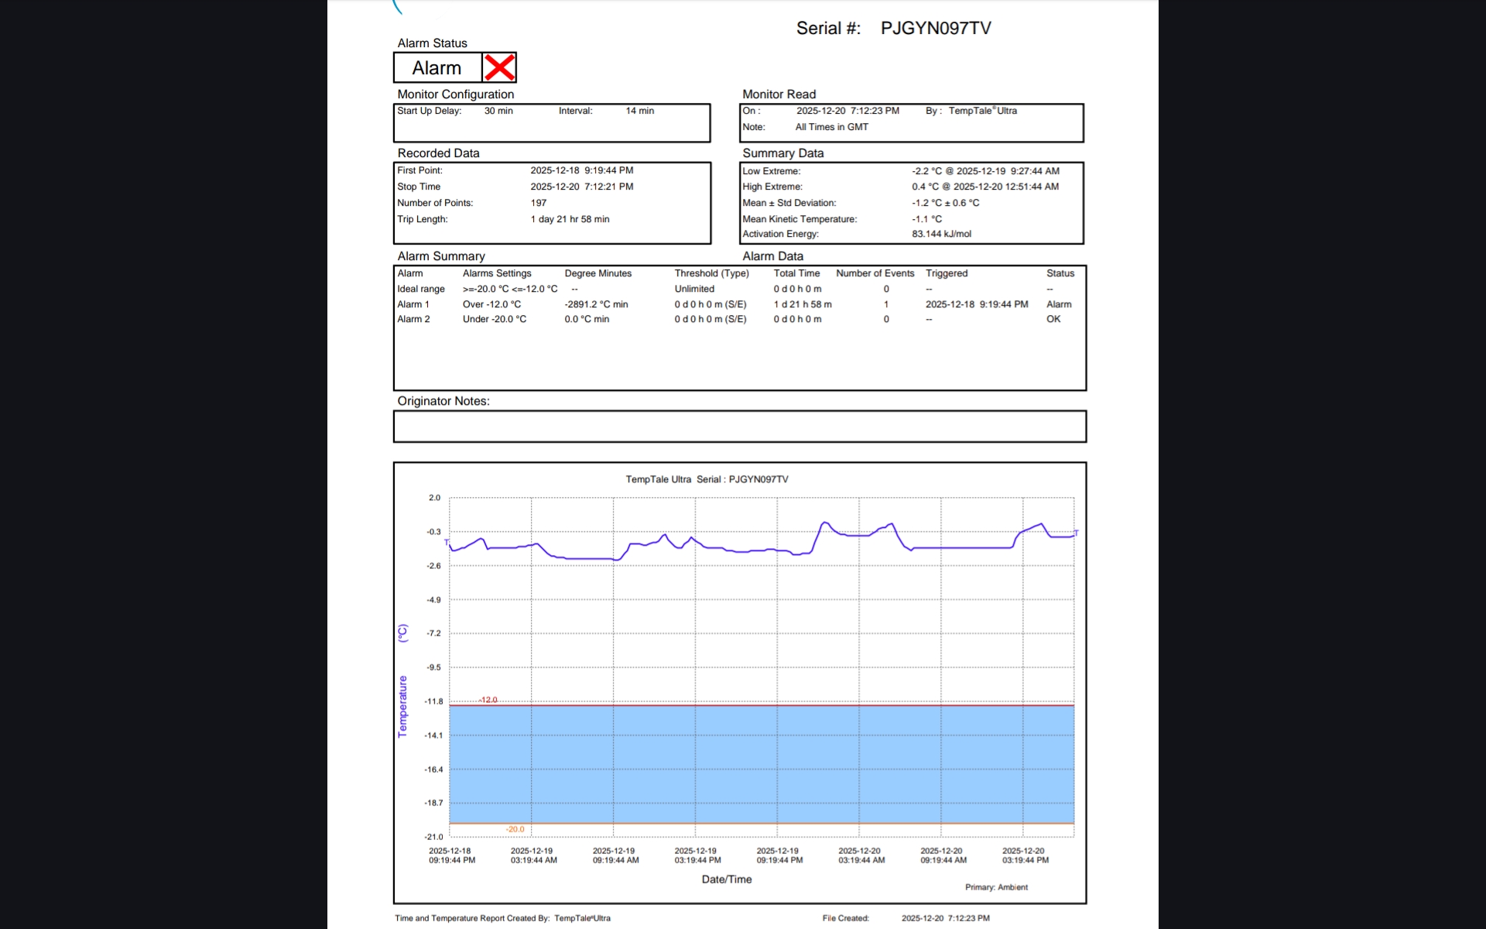1486x929 pixels.
Task: Click the Ideal range row settings
Action: point(509,289)
